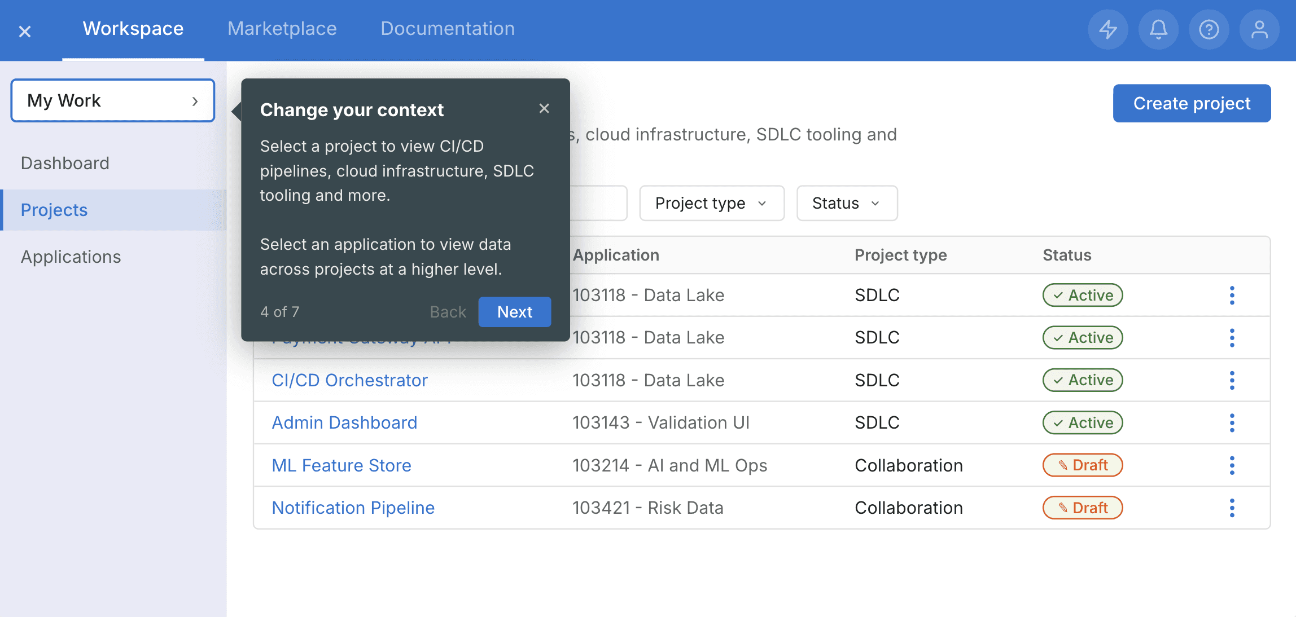Click Next in the tour tooltip
The height and width of the screenshot is (617, 1296).
coord(514,312)
